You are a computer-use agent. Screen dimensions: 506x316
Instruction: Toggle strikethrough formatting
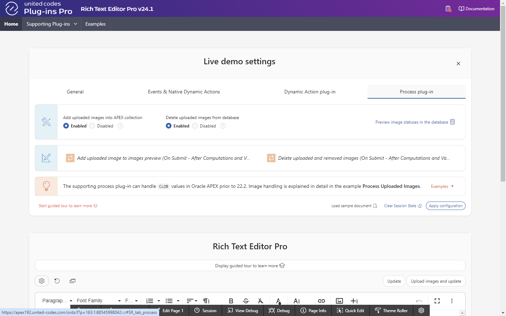[x=246, y=301]
